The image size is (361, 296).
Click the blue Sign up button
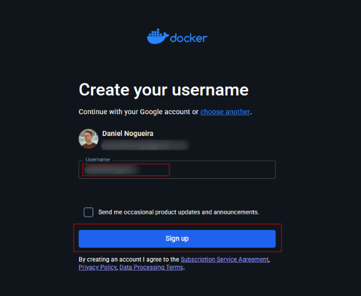point(177,239)
